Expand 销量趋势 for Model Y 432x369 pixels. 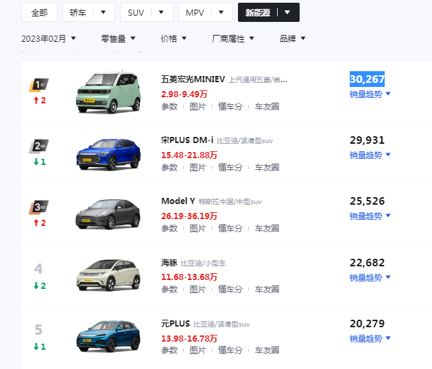[370, 216]
